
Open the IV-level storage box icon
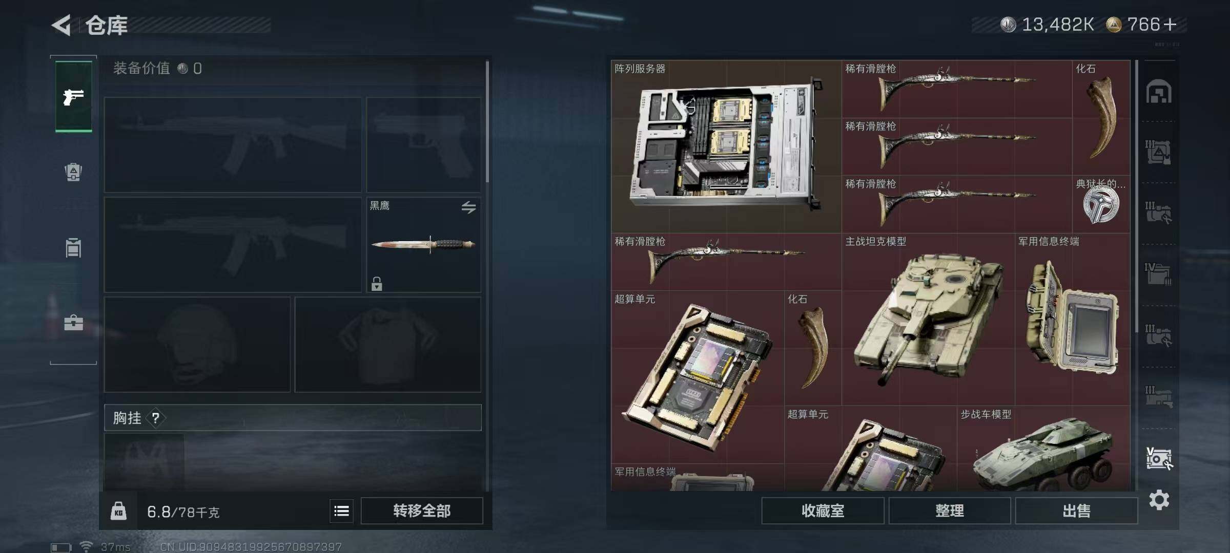click(1159, 274)
